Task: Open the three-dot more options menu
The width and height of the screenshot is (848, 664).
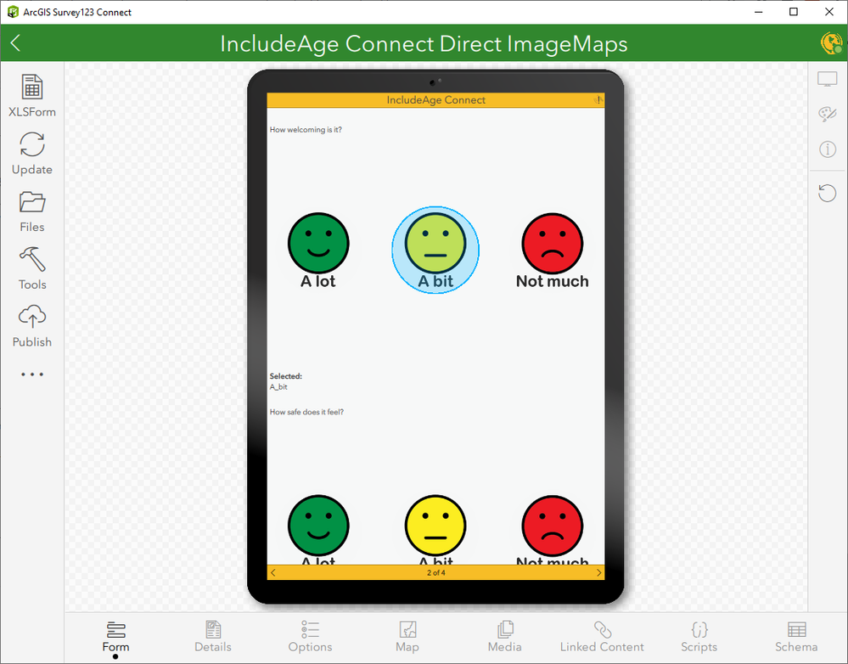Action: 32,374
